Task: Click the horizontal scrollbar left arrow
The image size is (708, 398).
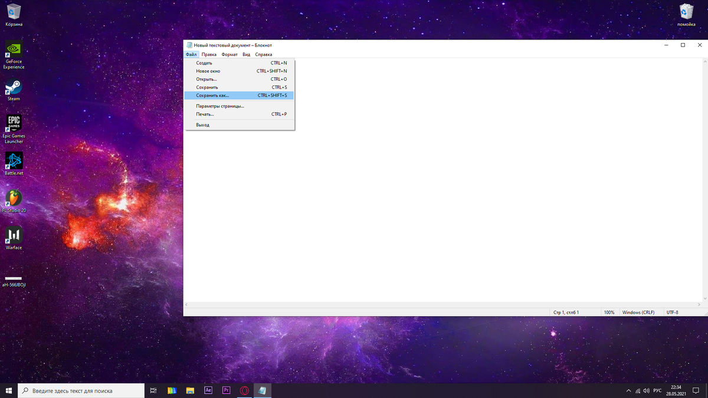Action: click(x=186, y=305)
